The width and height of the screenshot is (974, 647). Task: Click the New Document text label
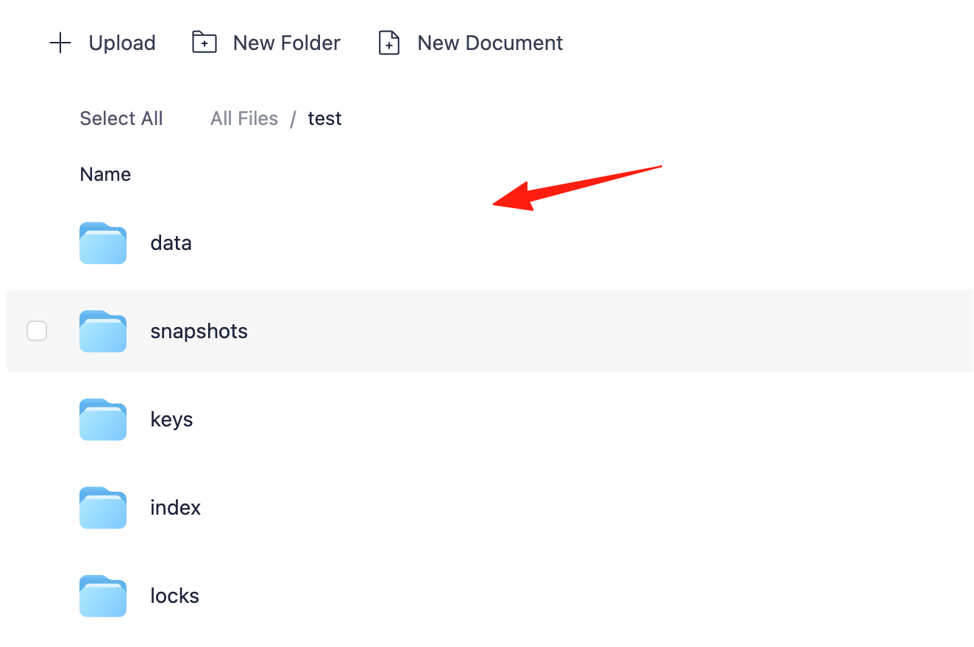[490, 43]
